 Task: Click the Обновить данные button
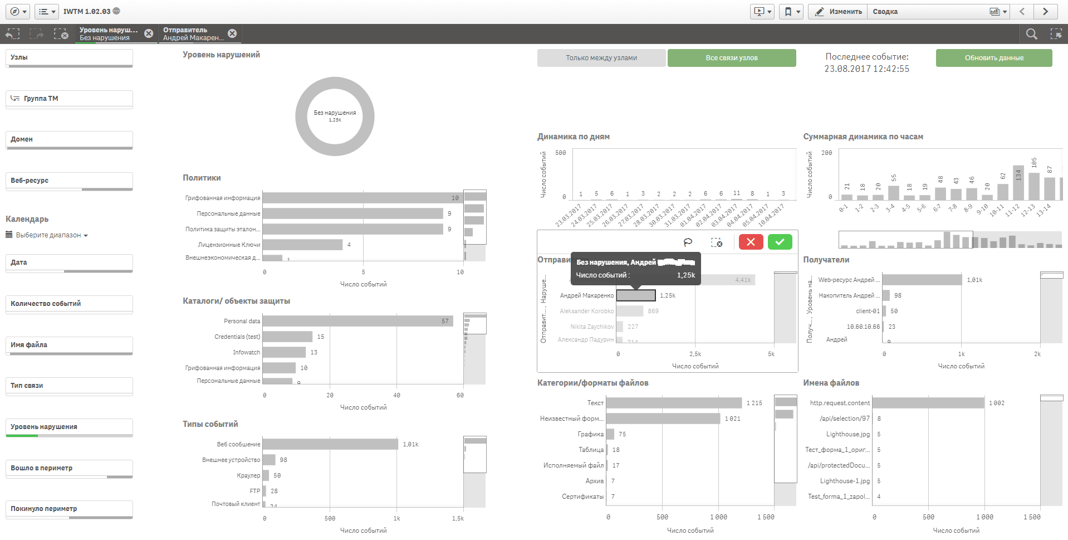(x=994, y=58)
